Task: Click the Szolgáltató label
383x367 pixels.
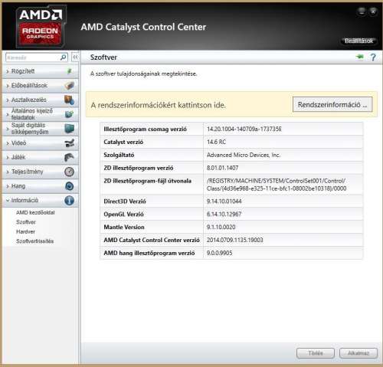Action: 119,155
